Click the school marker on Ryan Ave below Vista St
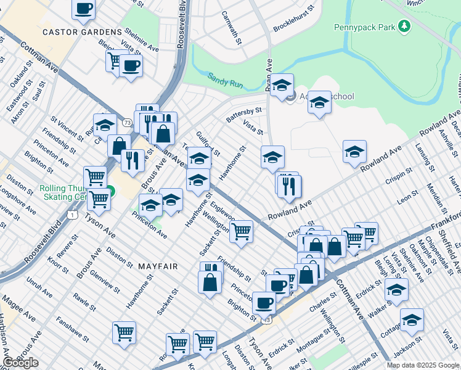The height and width of the screenshot is (370, 461). 272,159
